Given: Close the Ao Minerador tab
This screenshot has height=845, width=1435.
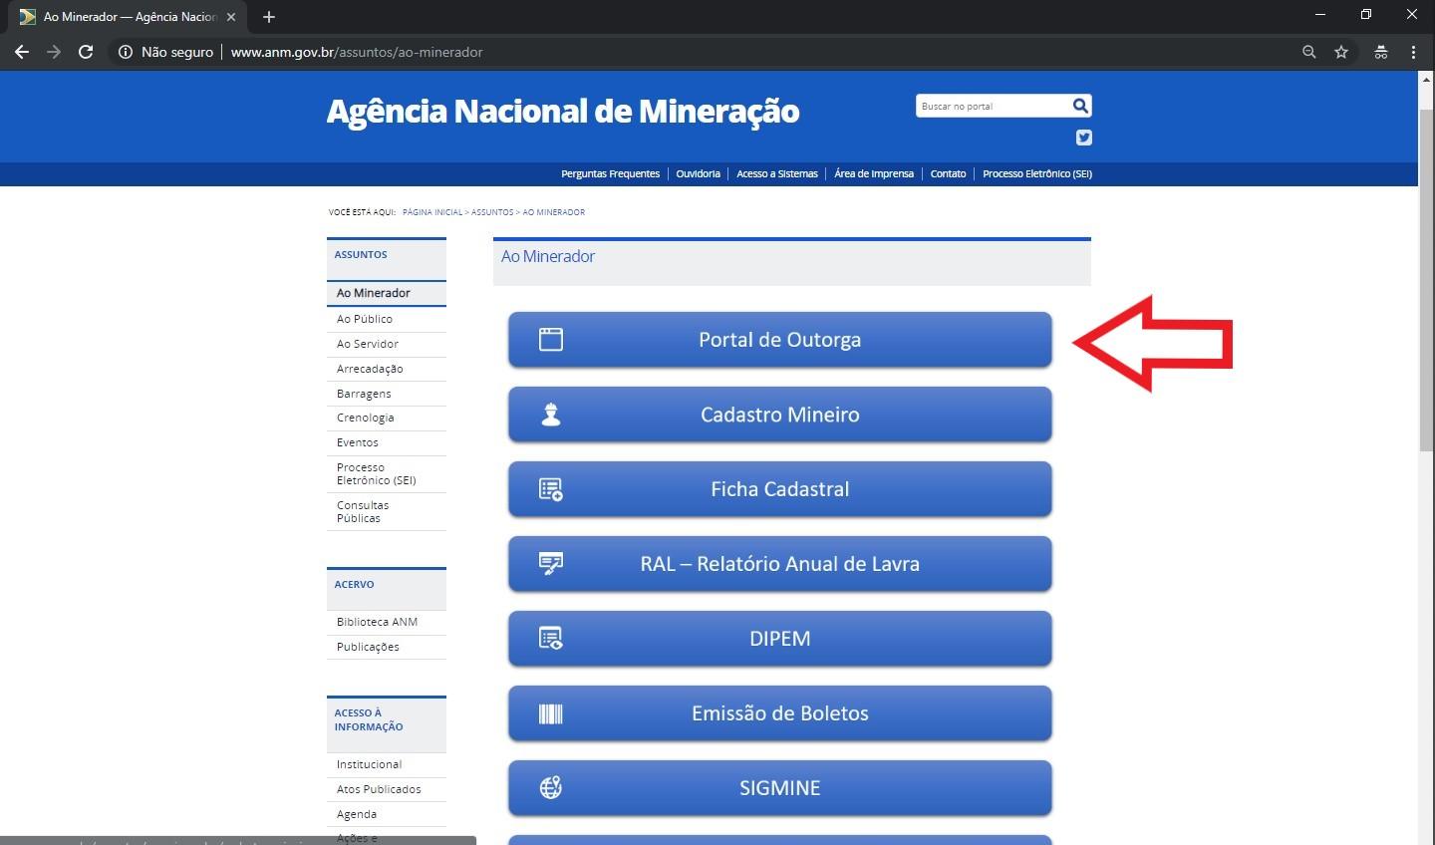Looking at the screenshot, I should [x=231, y=17].
